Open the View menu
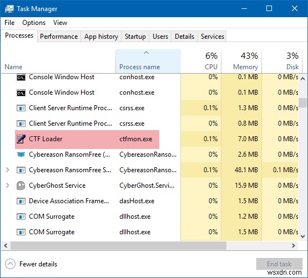The width and height of the screenshot is (308, 278). click(60, 23)
